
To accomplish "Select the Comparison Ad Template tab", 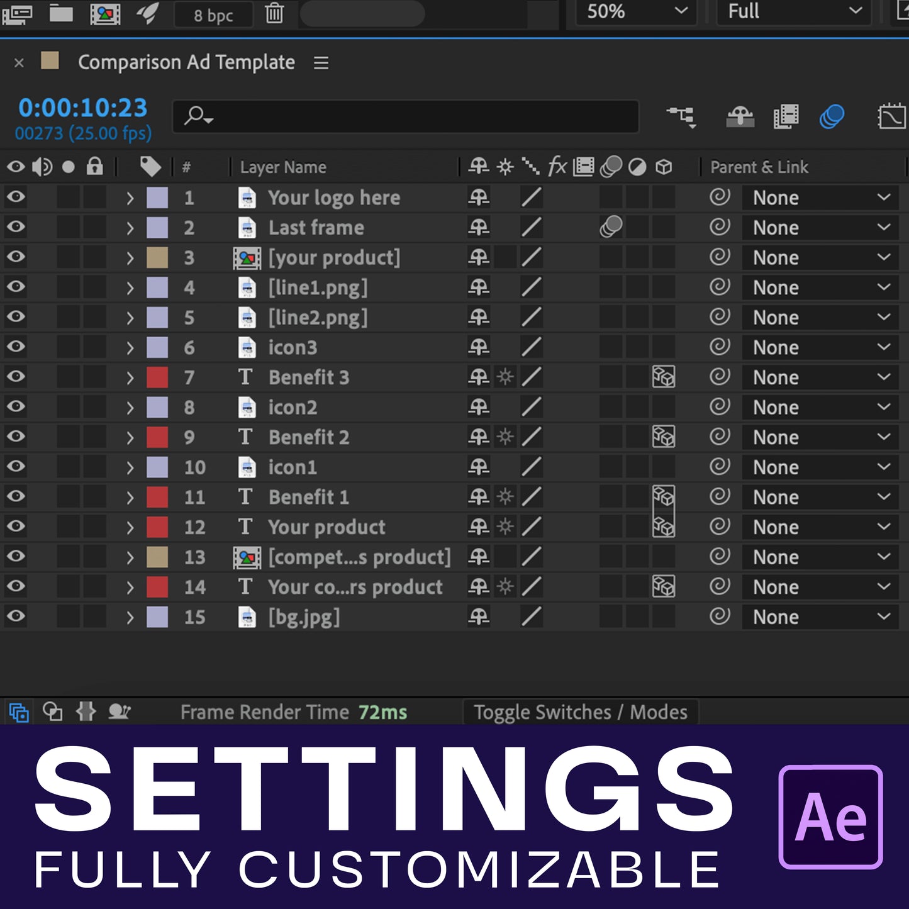I will click(186, 62).
